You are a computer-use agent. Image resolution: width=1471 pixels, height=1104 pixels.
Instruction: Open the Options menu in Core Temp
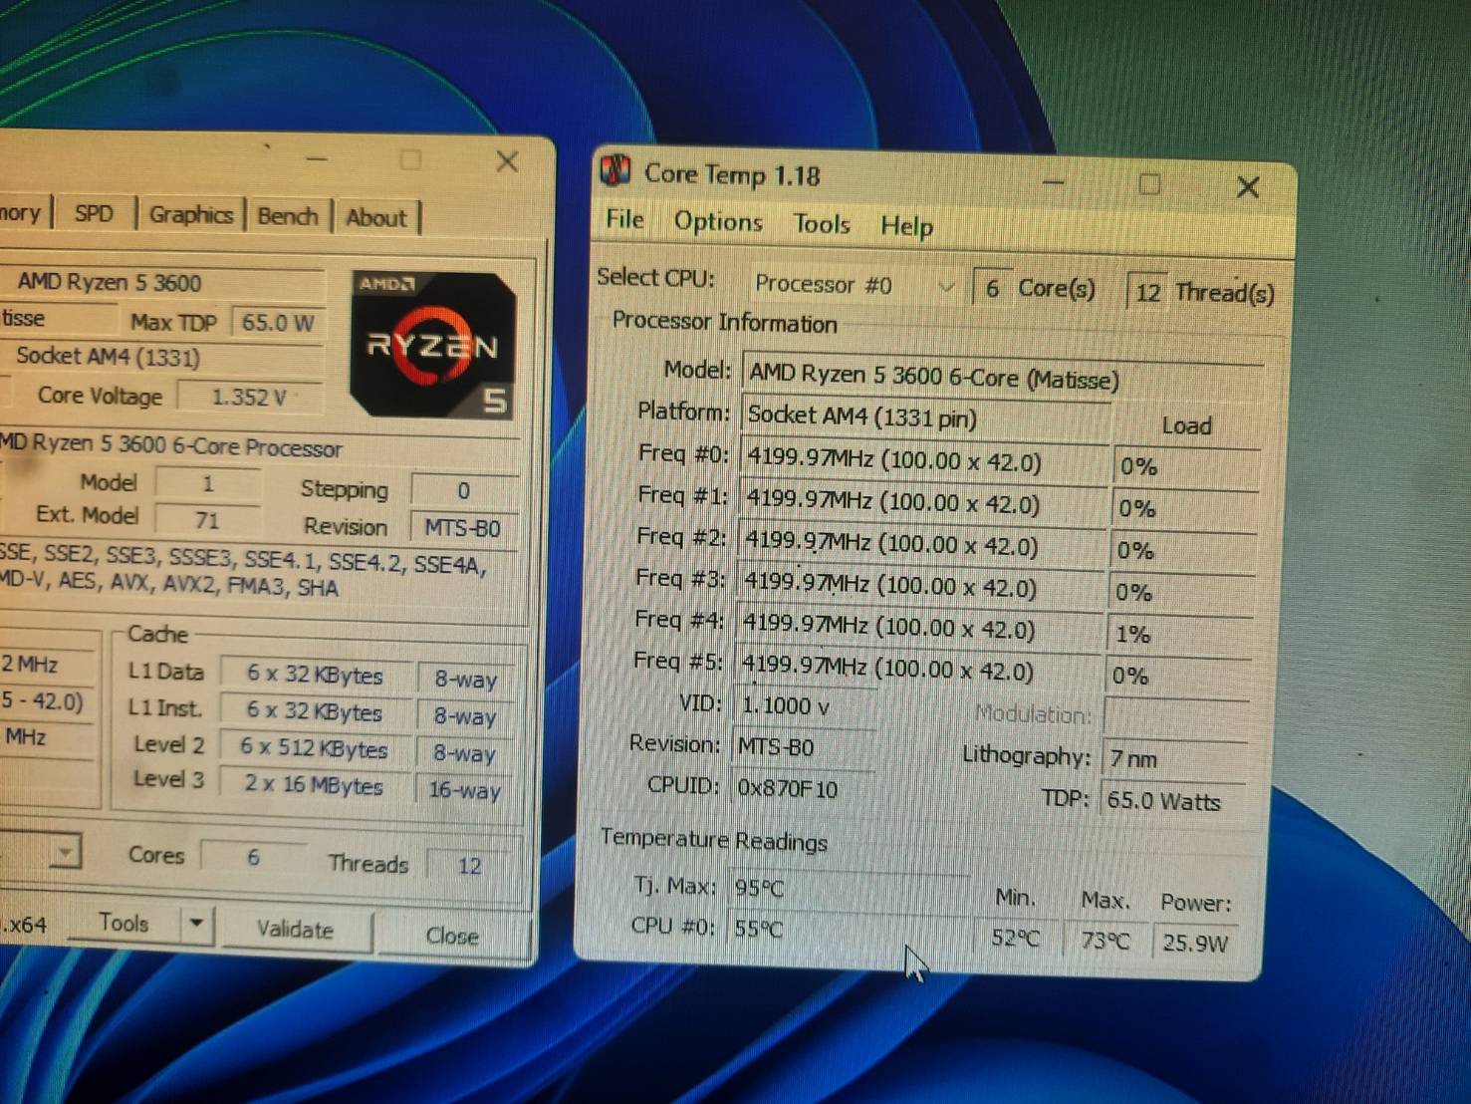click(x=718, y=221)
